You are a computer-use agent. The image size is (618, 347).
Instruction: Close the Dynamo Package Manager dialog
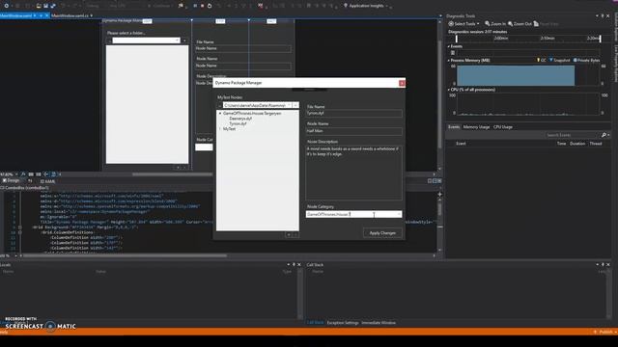coord(402,83)
